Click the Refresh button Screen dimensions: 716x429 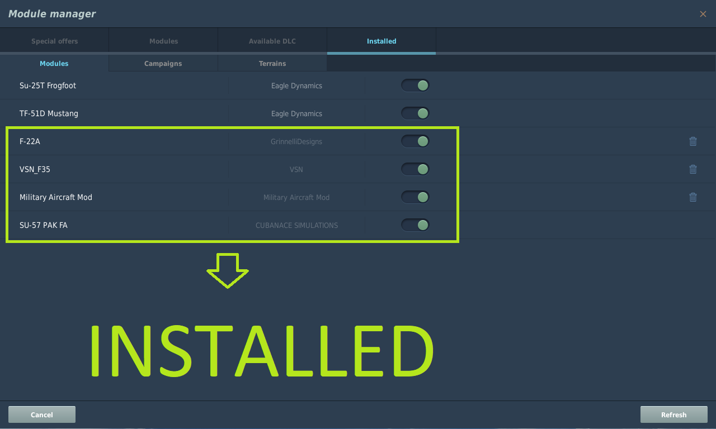[x=674, y=414]
